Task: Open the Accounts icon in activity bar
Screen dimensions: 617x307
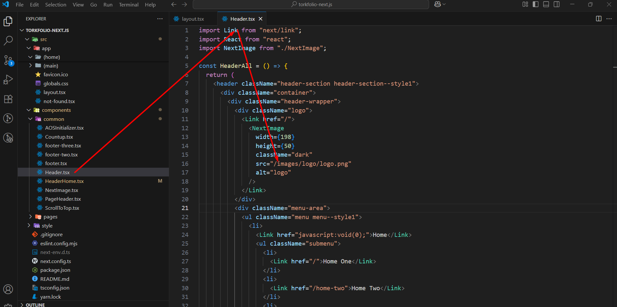Action: tap(8, 289)
